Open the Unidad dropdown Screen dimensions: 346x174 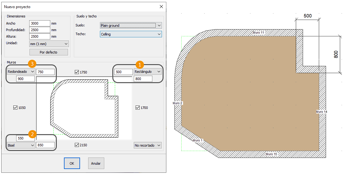coord(48,44)
